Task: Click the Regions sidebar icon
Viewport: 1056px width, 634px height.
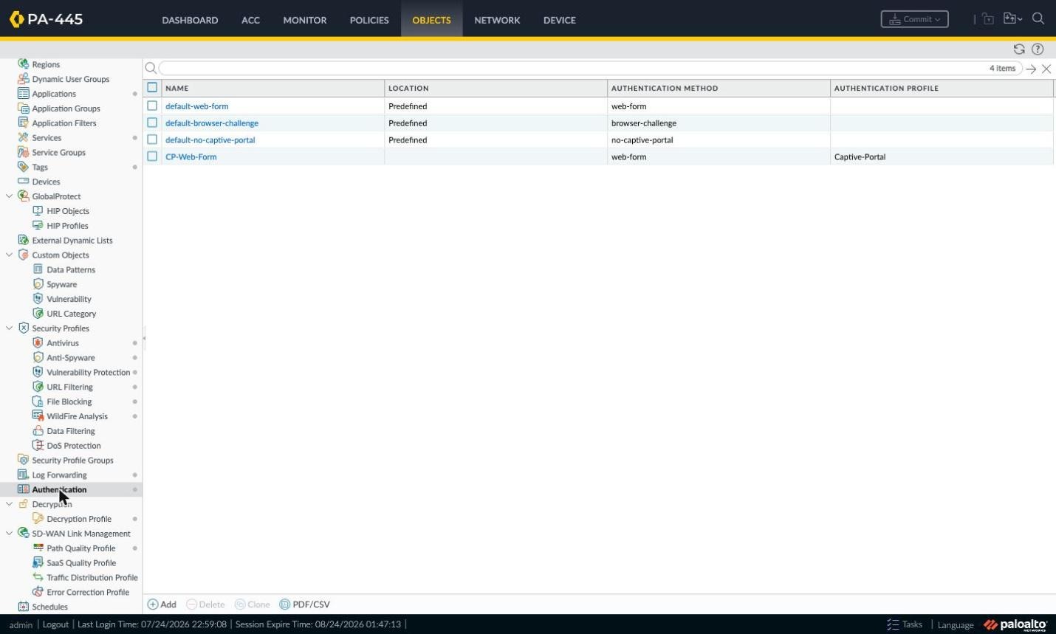Action: (x=23, y=64)
